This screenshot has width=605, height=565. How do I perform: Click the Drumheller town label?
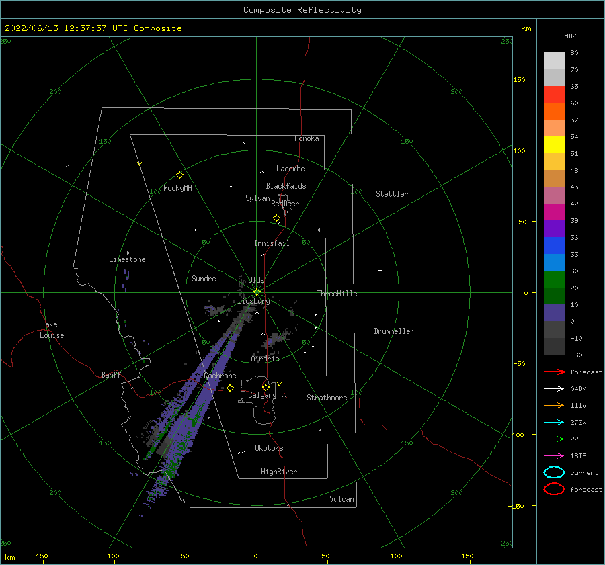click(x=394, y=331)
